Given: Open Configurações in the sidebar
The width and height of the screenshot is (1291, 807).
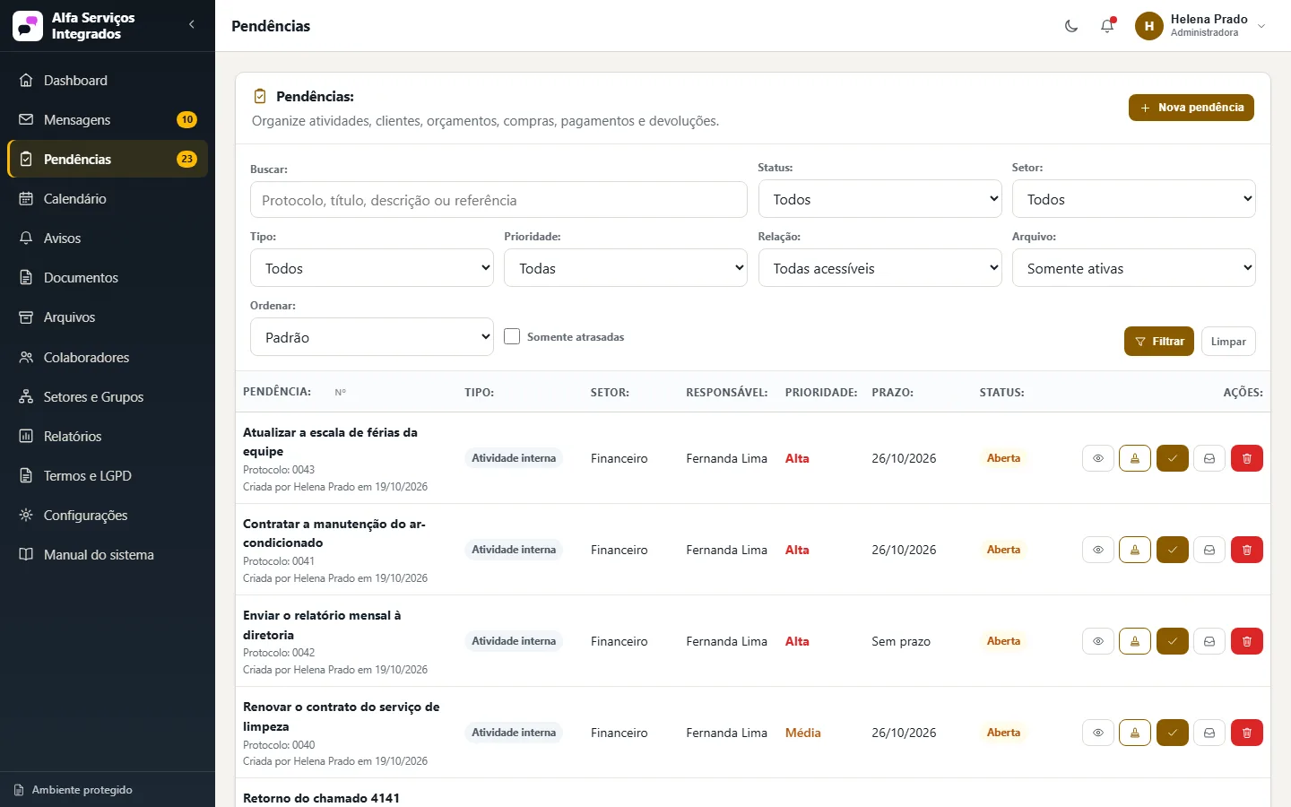Looking at the screenshot, I should tap(108, 515).
